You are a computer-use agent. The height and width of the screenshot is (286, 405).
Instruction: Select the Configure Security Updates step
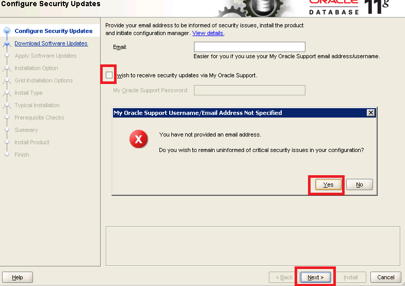[x=54, y=31]
